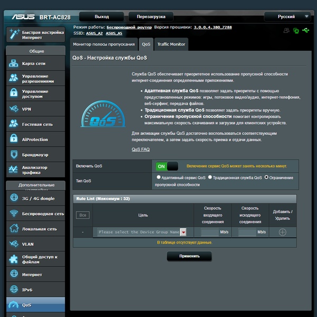Click the green network clients status icon

296,31
